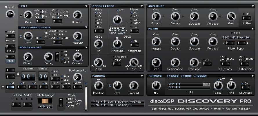Open the LFO 1 section dropdown arrow
The height and width of the screenshot is (116, 258).
pos(86,6)
